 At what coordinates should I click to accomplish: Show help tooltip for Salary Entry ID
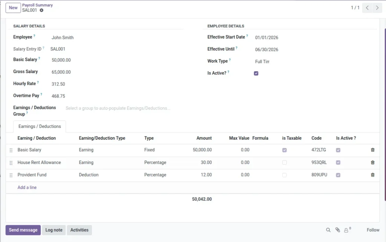[44, 48]
